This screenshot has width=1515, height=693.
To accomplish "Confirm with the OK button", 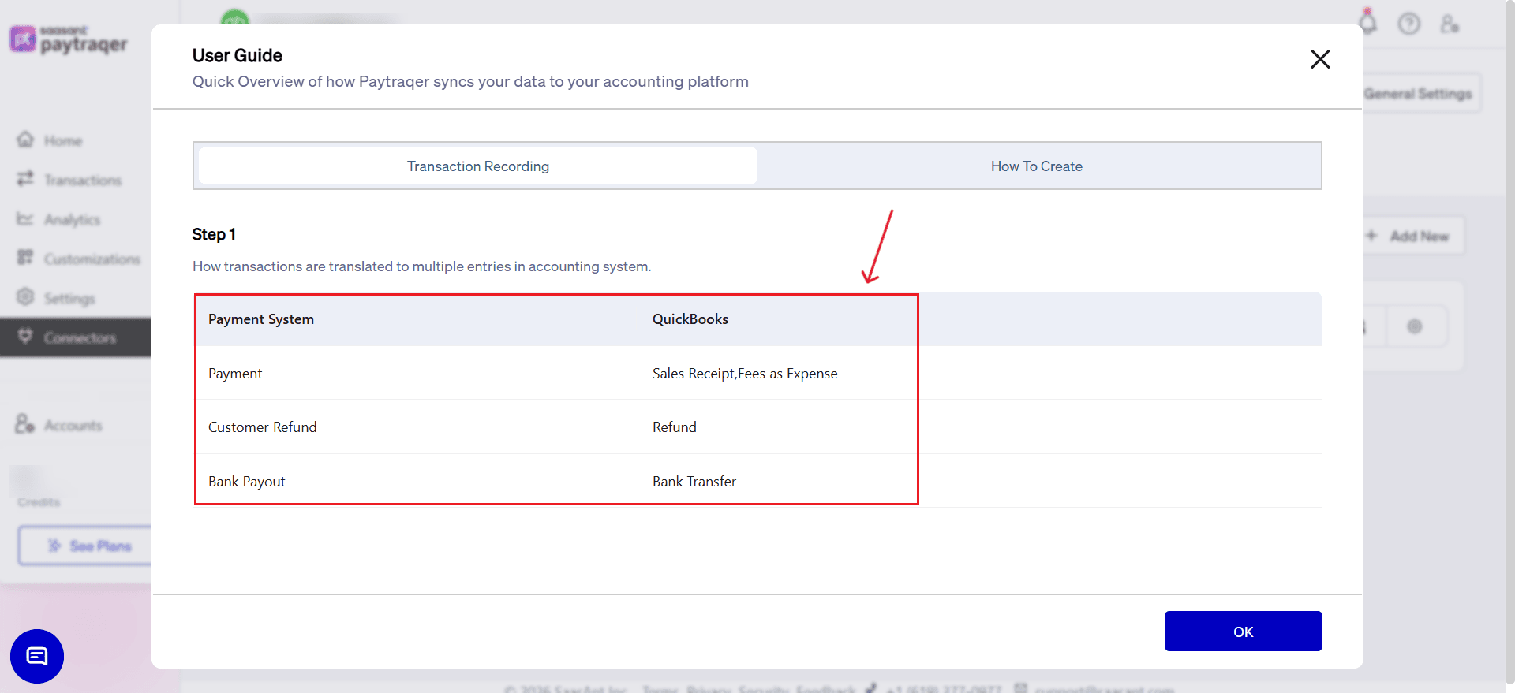I will coord(1243,632).
